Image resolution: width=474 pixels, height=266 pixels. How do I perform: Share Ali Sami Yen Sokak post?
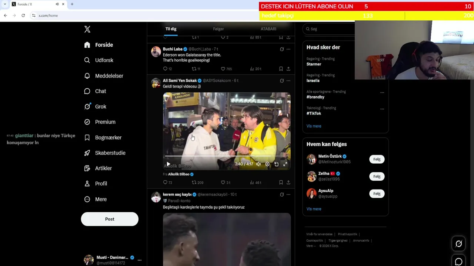tap(288, 183)
